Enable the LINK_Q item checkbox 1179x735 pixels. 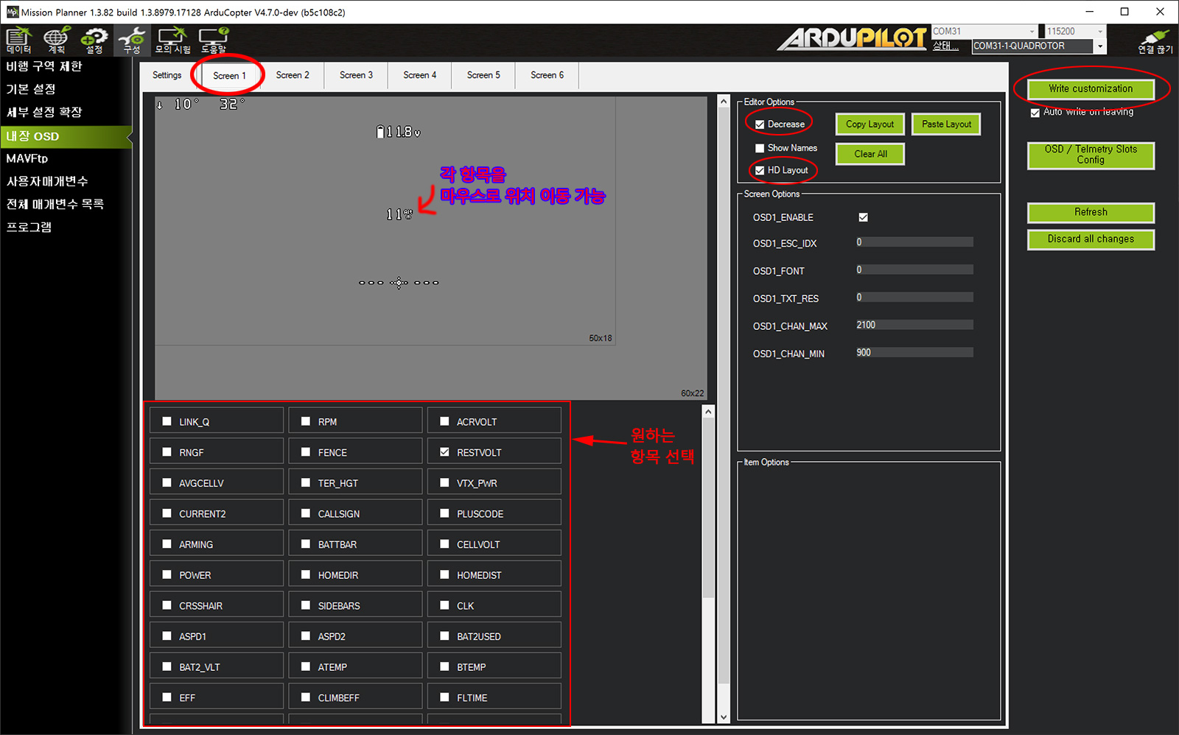[167, 421]
